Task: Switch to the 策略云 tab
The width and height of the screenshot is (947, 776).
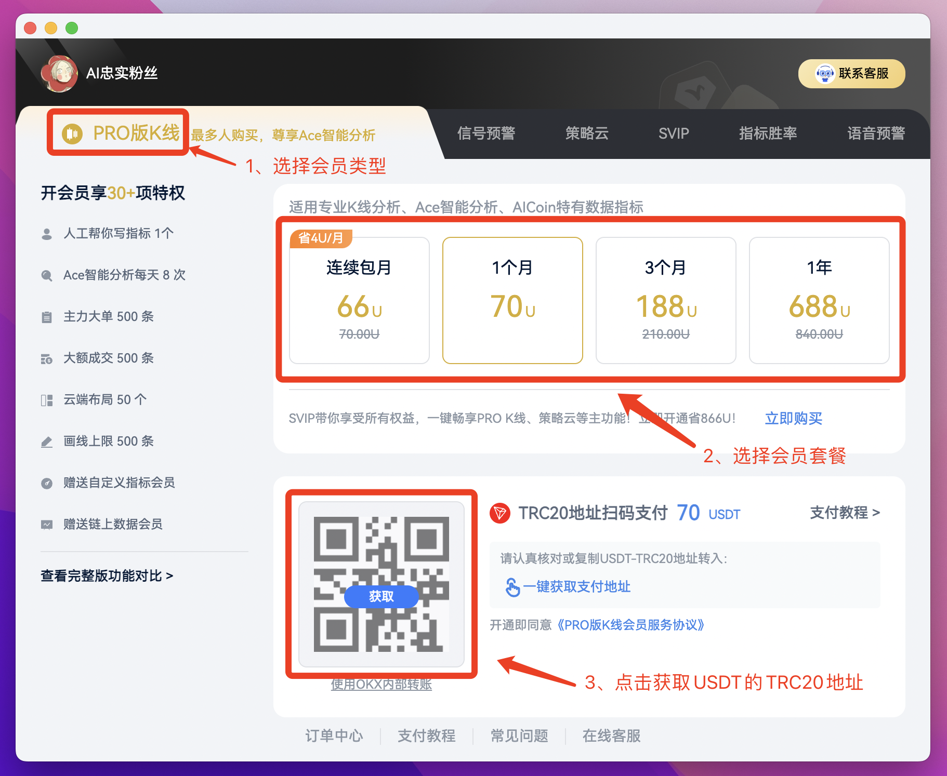Action: 587,133
